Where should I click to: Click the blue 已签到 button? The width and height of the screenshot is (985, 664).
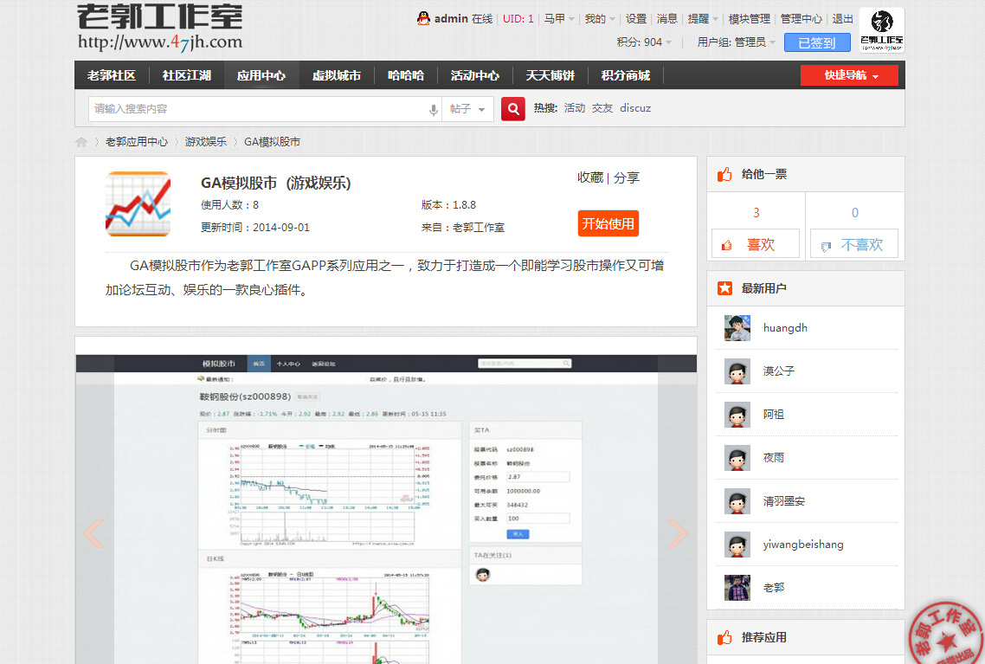[817, 42]
